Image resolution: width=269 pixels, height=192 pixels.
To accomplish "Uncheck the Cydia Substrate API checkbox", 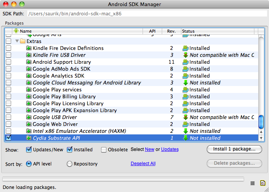I will 8,137.
